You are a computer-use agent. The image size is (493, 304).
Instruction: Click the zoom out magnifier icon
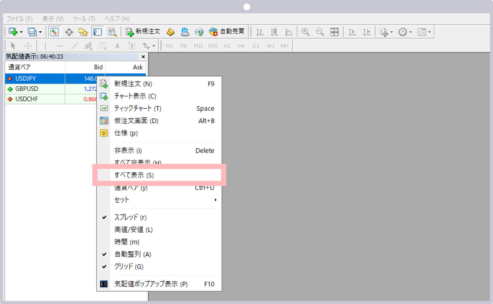point(320,32)
